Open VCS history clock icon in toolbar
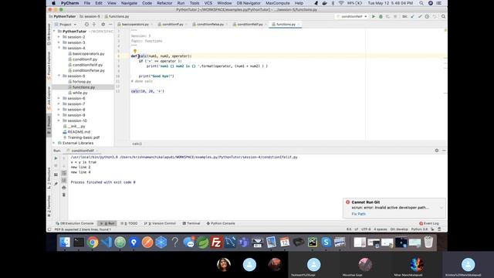494x278 pixels. click(x=427, y=16)
